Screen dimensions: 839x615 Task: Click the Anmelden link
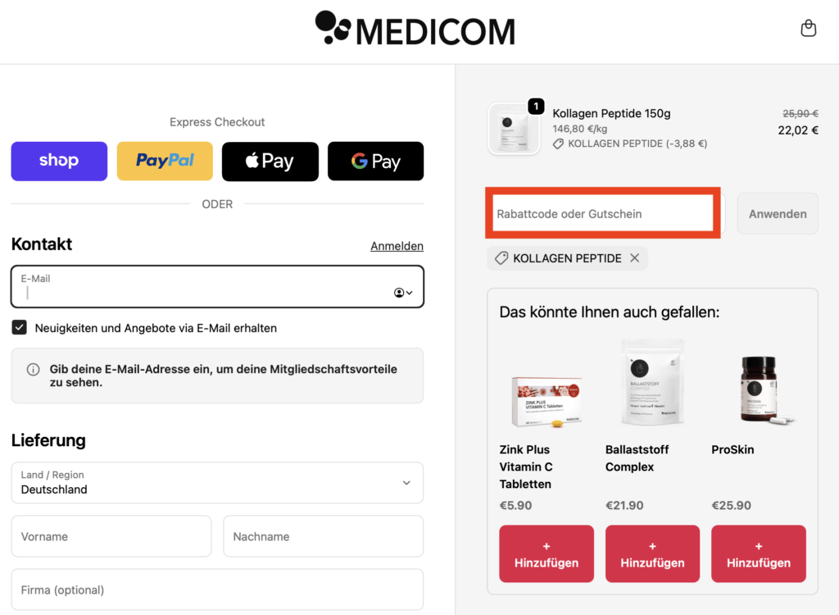click(x=397, y=245)
